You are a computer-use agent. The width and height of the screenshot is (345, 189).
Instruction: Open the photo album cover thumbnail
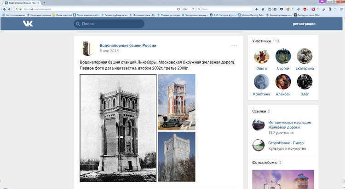coord(283,179)
